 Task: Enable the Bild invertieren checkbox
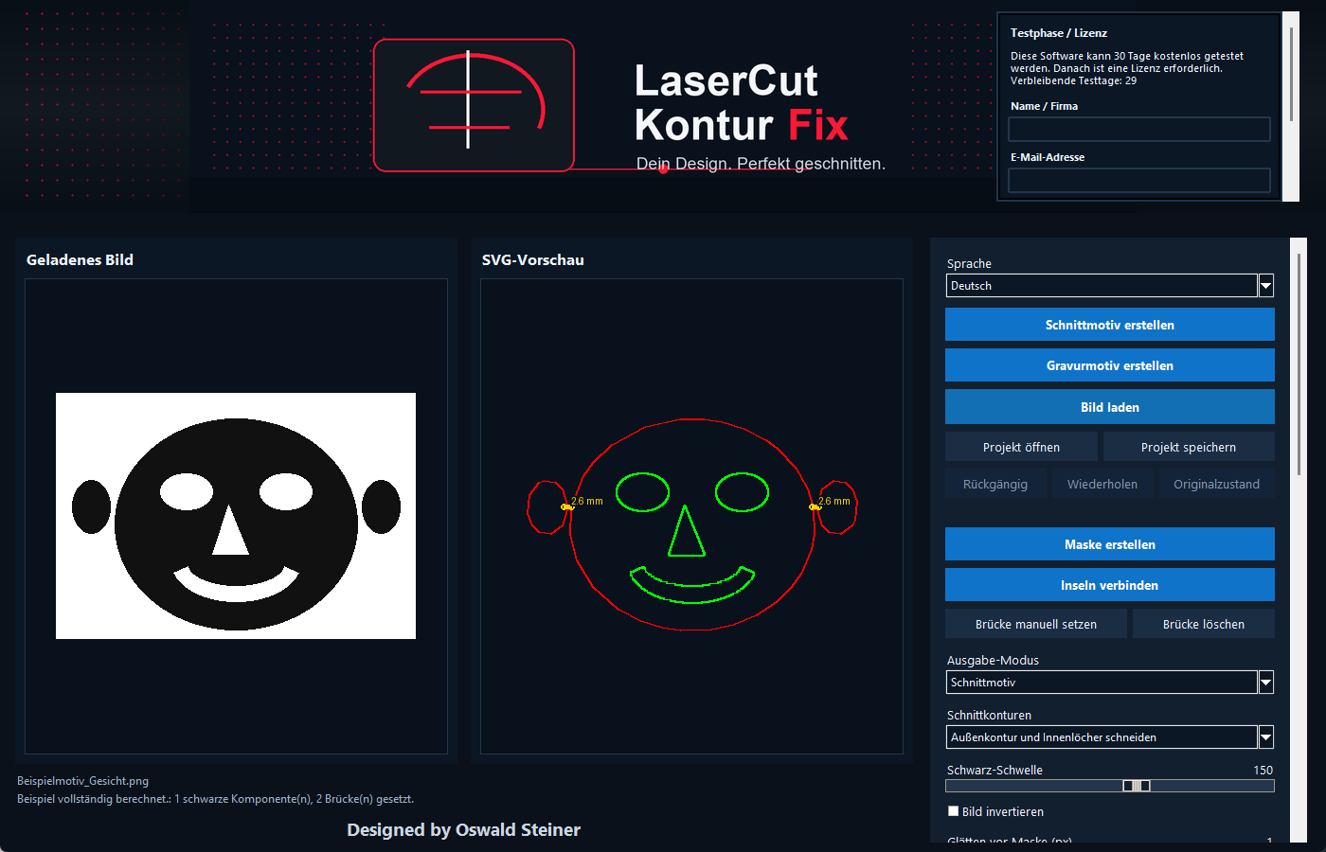[954, 811]
